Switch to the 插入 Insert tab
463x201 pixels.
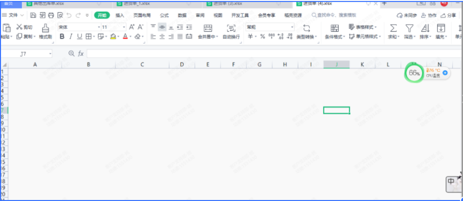click(x=120, y=15)
